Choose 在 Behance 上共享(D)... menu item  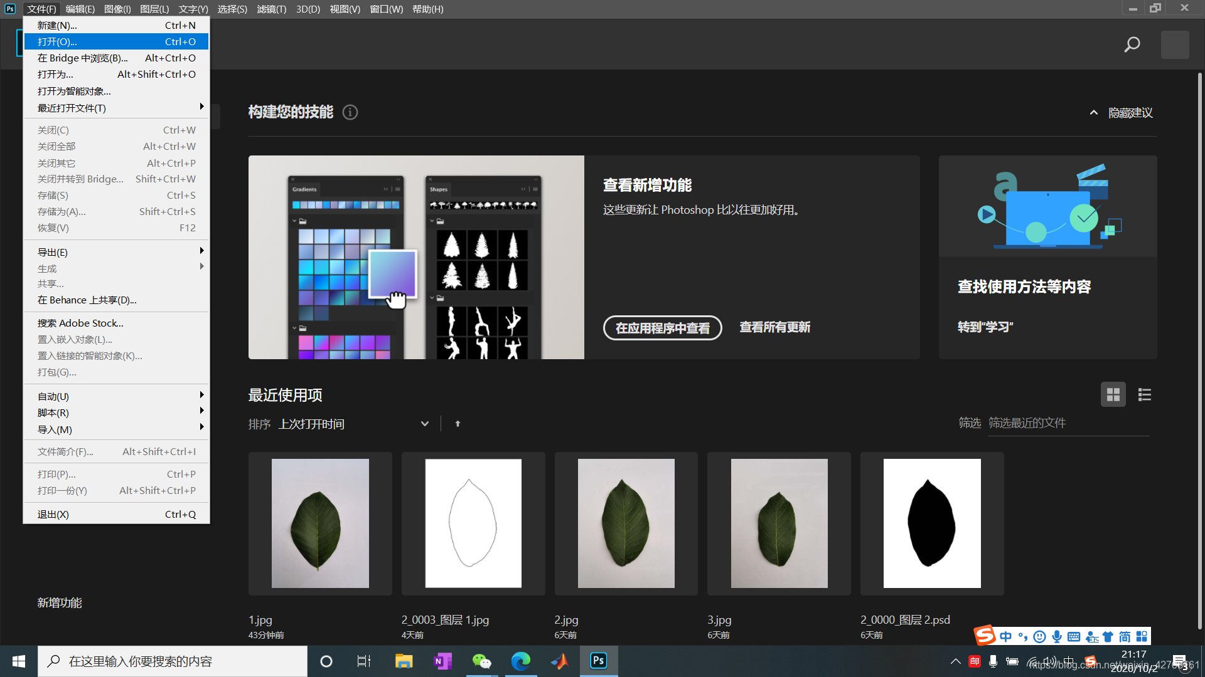(x=116, y=300)
